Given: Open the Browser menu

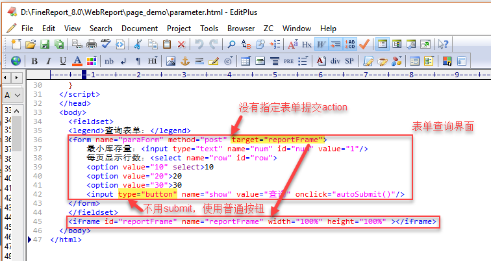Looking at the screenshot, I should pos(241,29).
